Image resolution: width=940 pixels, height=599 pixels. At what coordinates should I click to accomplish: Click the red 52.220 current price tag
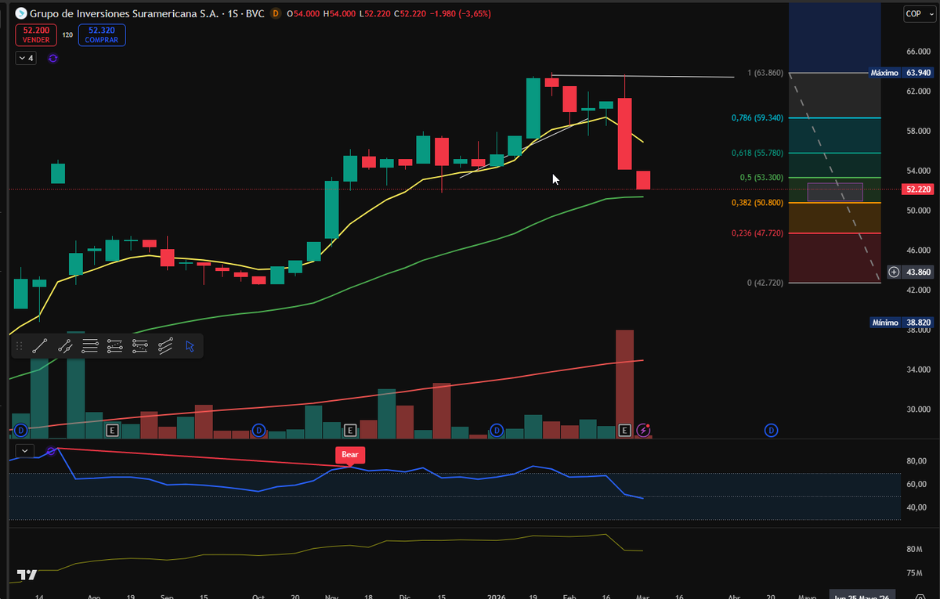pyautogui.click(x=916, y=189)
